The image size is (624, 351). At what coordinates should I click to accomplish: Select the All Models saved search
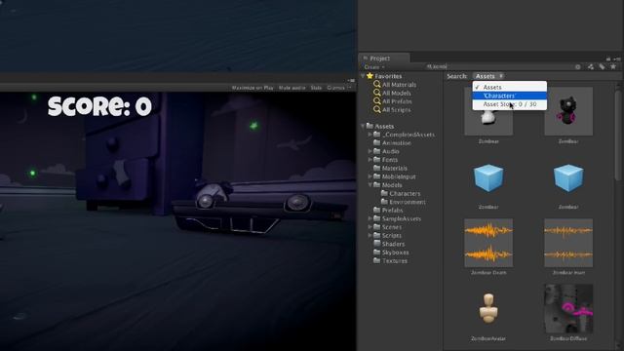coord(397,93)
